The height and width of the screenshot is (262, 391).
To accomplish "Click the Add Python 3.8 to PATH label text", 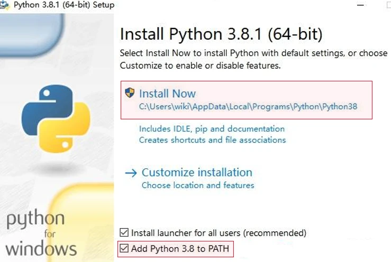I will coord(180,248).
